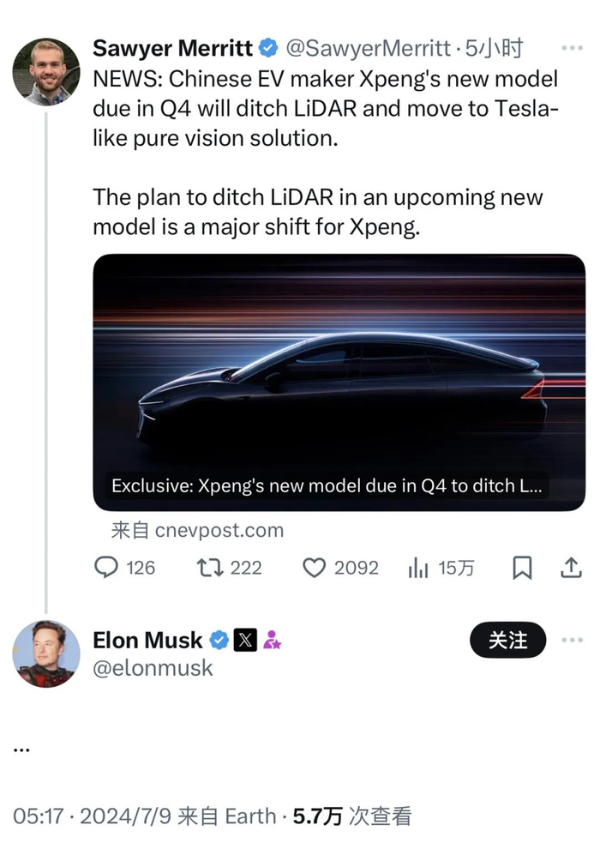Click the purple subscription badge icon

pyautogui.click(x=273, y=640)
